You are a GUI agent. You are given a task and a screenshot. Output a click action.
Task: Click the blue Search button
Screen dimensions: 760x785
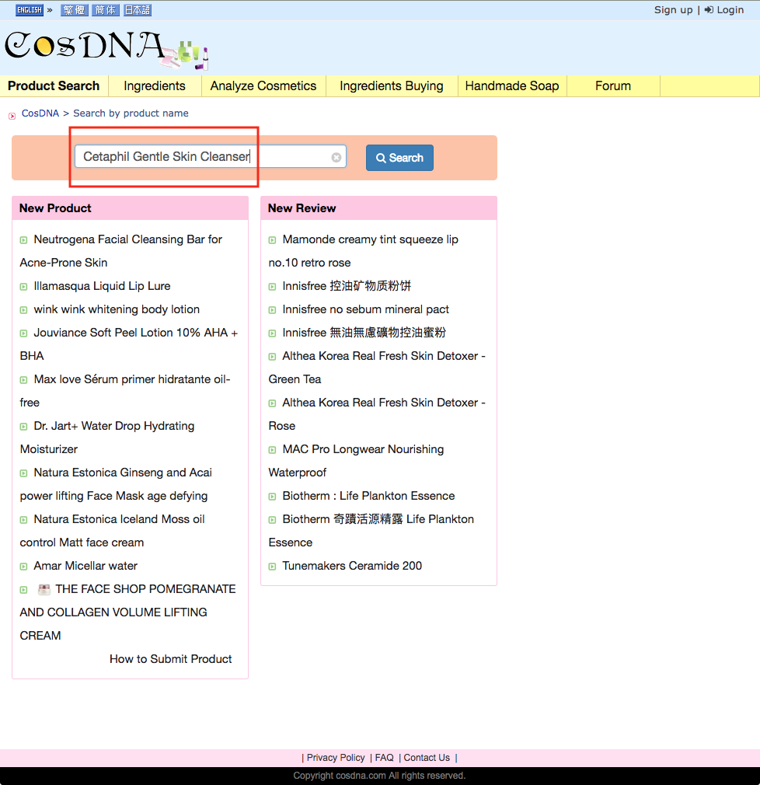tap(399, 158)
